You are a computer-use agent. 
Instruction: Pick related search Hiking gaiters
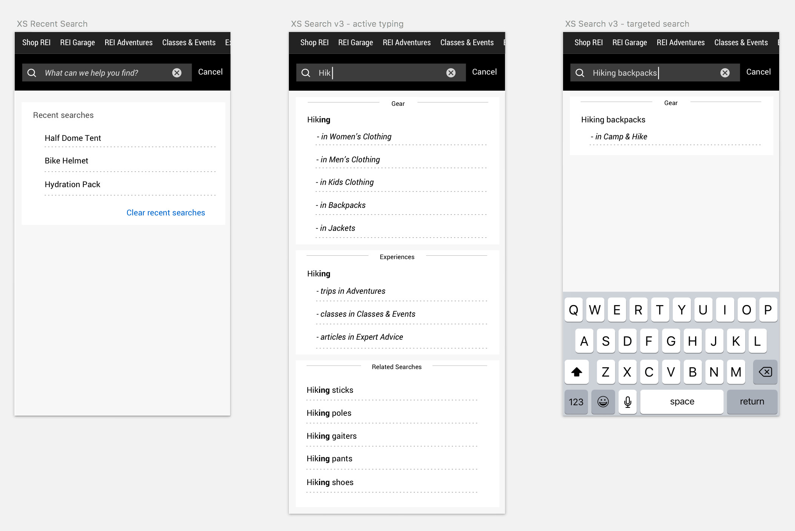point(332,436)
